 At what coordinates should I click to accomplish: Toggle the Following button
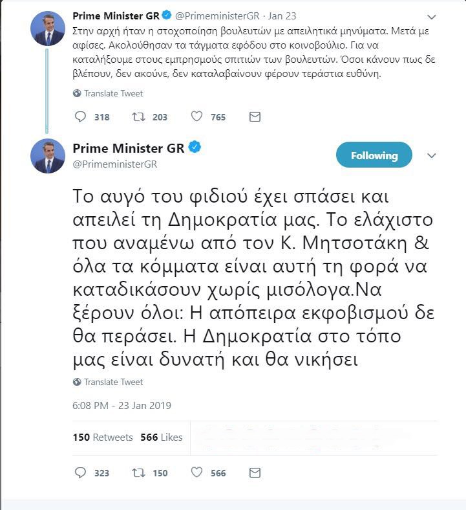click(x=374, y=155)
